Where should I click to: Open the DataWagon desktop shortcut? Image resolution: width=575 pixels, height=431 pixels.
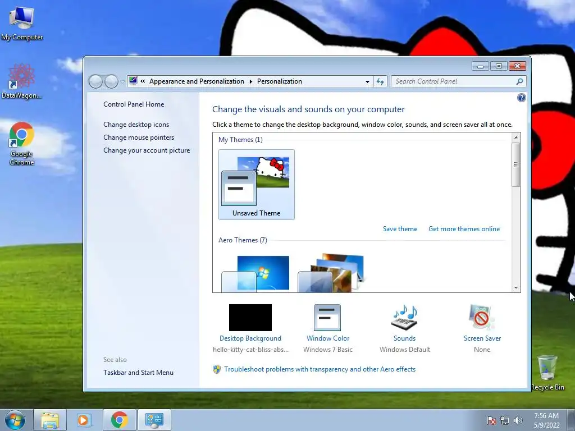pyautogui.click(x=22, y=81)
